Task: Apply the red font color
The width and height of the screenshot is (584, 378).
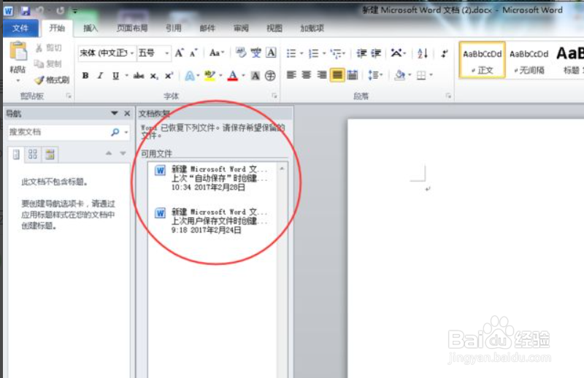Action: tap(233, 76)
